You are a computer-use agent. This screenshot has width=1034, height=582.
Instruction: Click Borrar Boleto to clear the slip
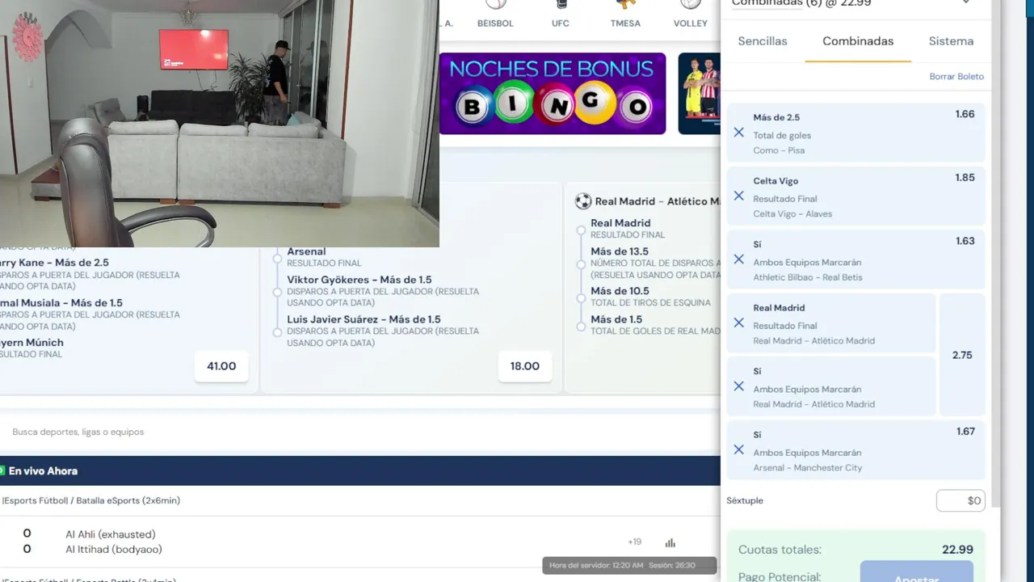[x=956, y=77]
